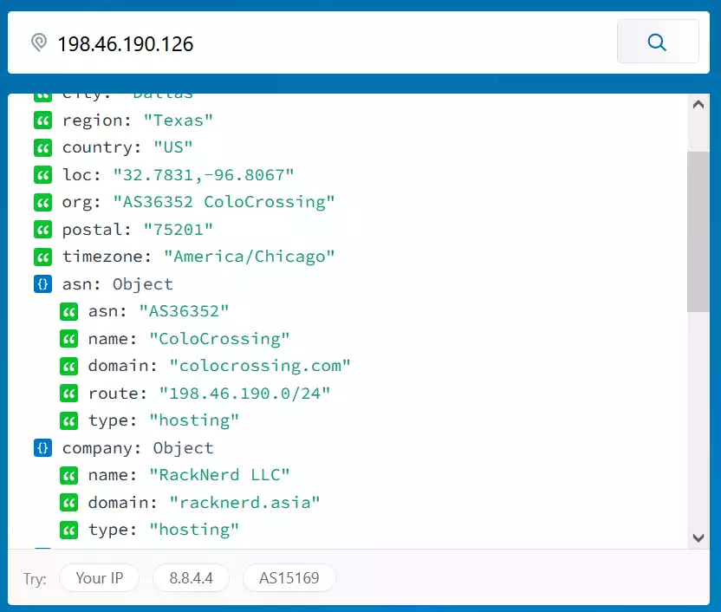Try the 'Your IP' suggestion
The height and width of the screenshot is (612, 721).
pyautogui.click(x=99, y=578)
